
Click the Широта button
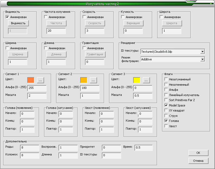click(x=172, y=23)
